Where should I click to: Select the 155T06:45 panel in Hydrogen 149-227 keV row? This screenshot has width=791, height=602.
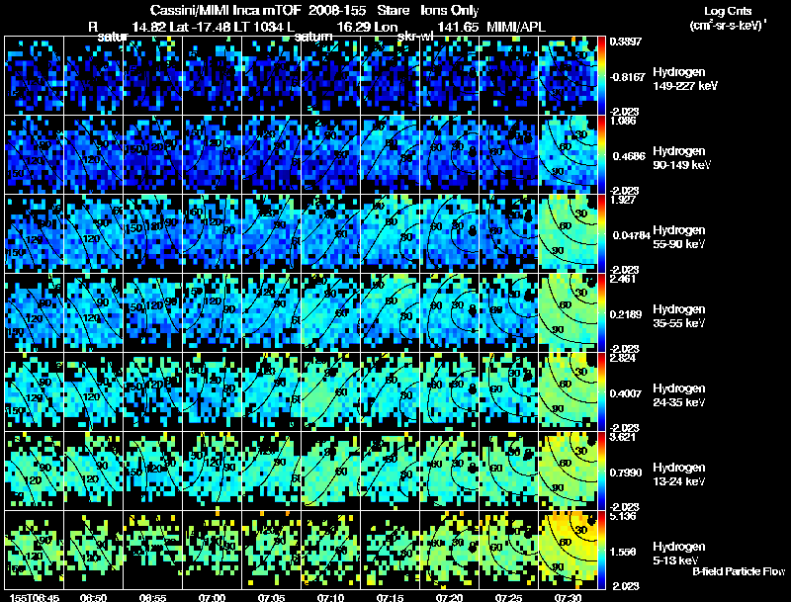34,75
